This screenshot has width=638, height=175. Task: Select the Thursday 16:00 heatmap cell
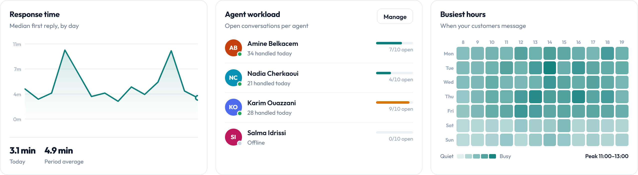coord(578,97)
